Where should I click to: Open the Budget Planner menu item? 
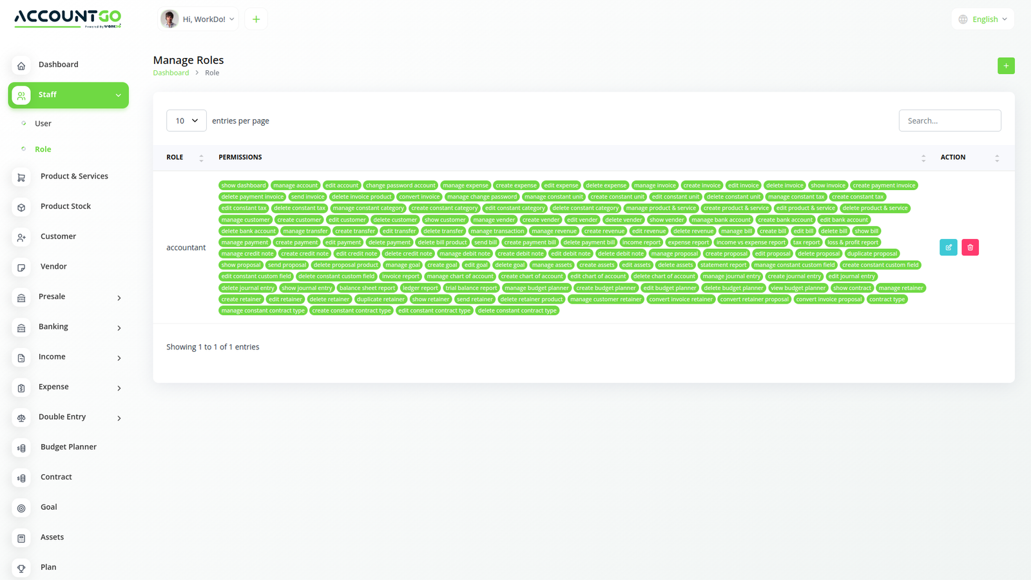click(x=68, y=447)
